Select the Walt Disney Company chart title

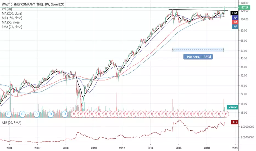[33, 4]
